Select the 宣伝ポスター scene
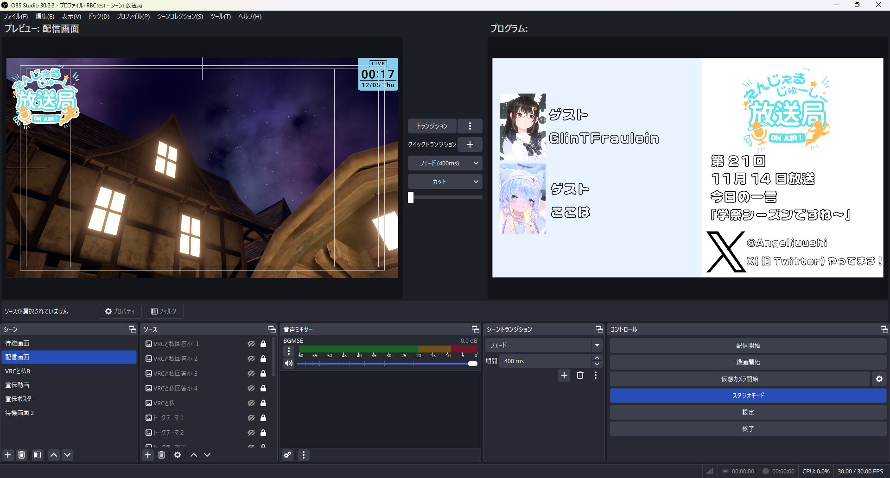 (x=69, y=399)
